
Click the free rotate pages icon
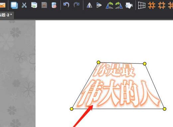tap(129, 5)
